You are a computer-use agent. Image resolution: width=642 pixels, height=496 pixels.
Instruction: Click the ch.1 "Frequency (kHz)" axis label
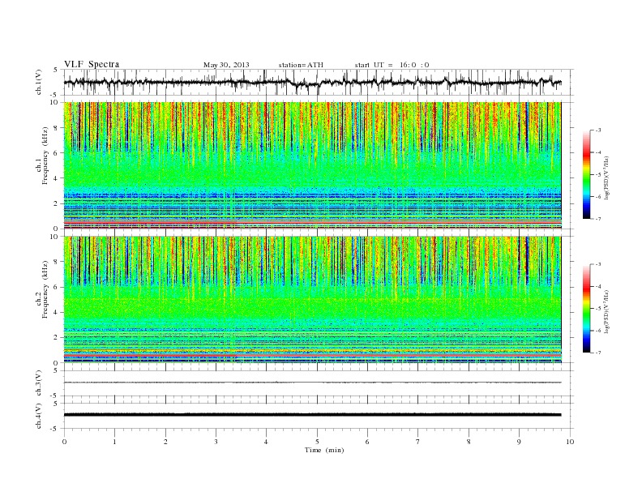45,156
